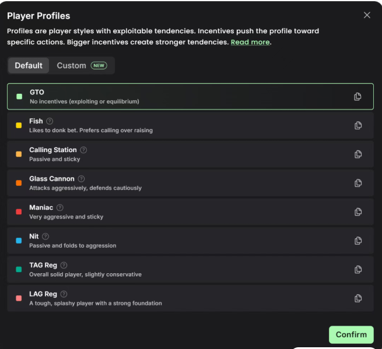Select the Calling Station profile row
Image resolution: width=382 pixels, height=349 pixels.
(175, 154)
